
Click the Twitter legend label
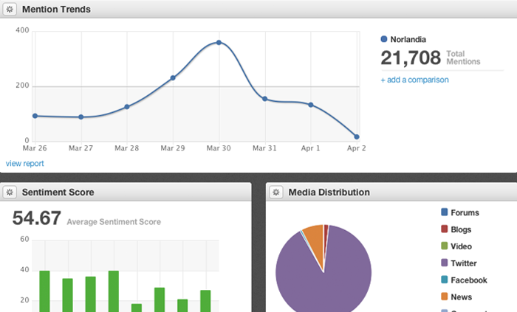pos(464,263)
